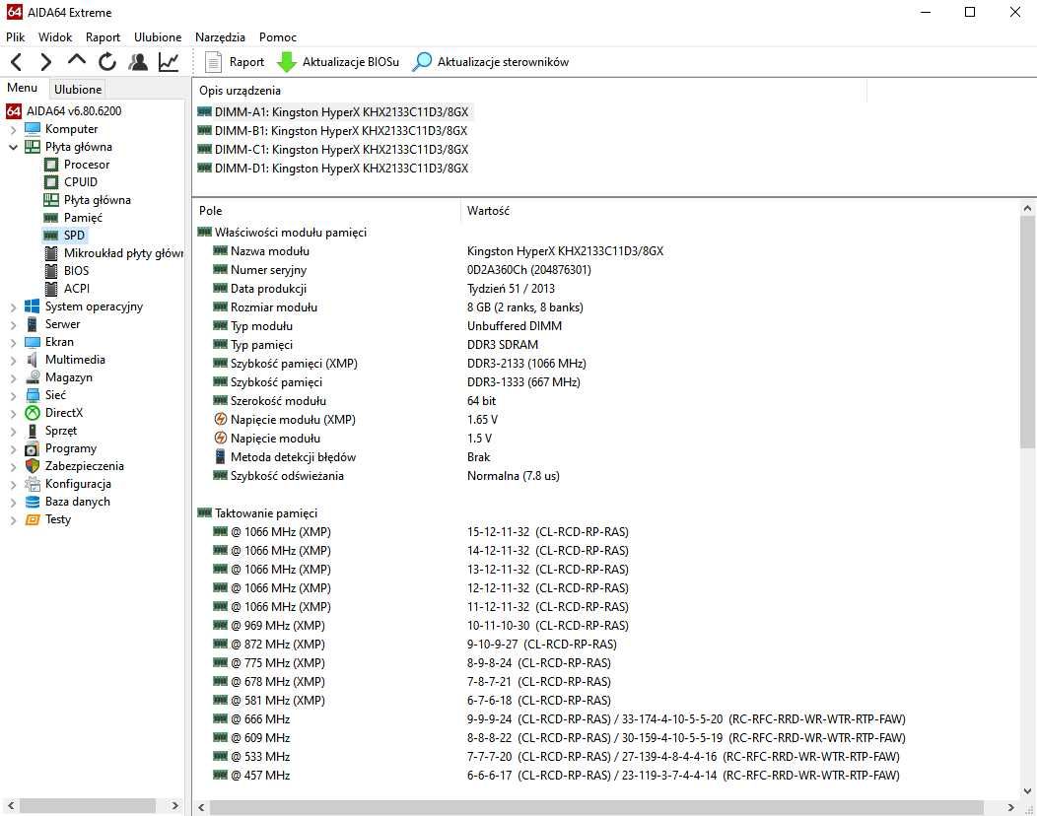Click the tree panel scroll-right arrow

tap(174, 805)
